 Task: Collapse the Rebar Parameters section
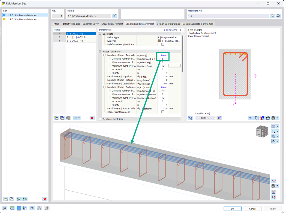pos(100,52)
